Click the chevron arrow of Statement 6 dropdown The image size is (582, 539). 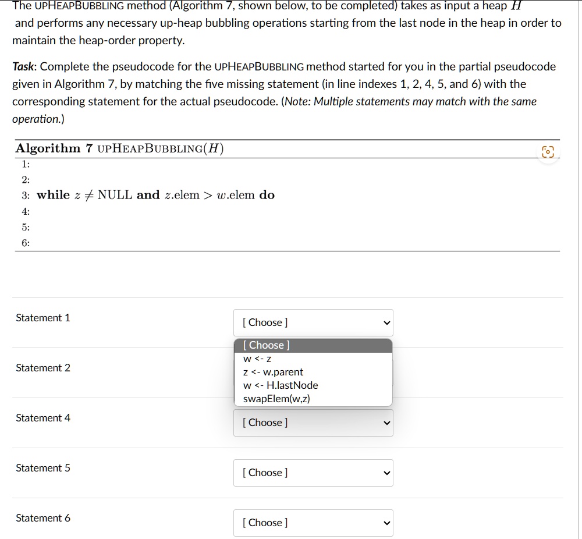(387, 523)
